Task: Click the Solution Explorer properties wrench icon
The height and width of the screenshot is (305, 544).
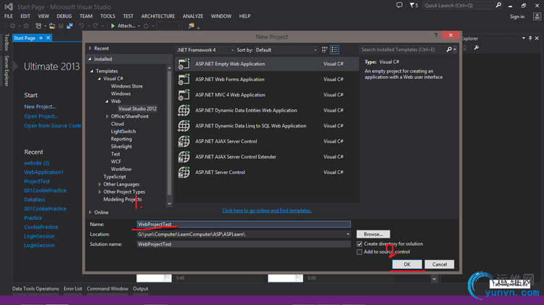Action: pyautogui.click(x=477, y=48)
